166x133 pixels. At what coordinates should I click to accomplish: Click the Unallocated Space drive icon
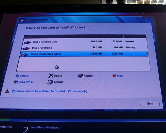pos(25,55)
